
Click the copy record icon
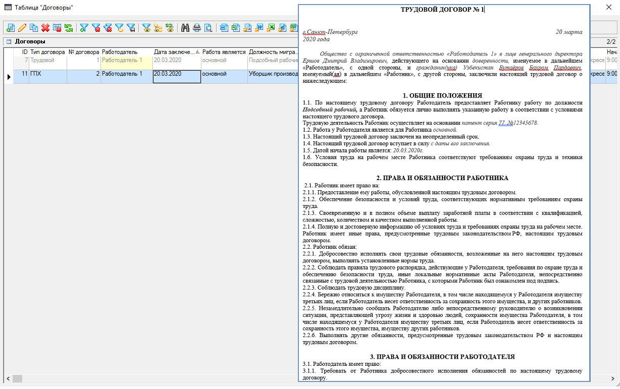[x=34, y=28]
